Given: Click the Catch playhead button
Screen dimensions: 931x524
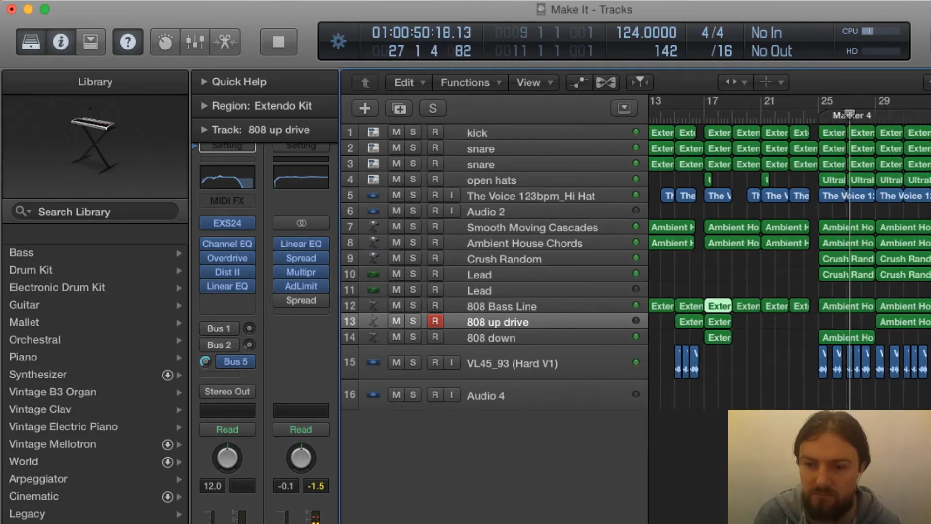Looking at the screenshot, I should tap(640, 82).
